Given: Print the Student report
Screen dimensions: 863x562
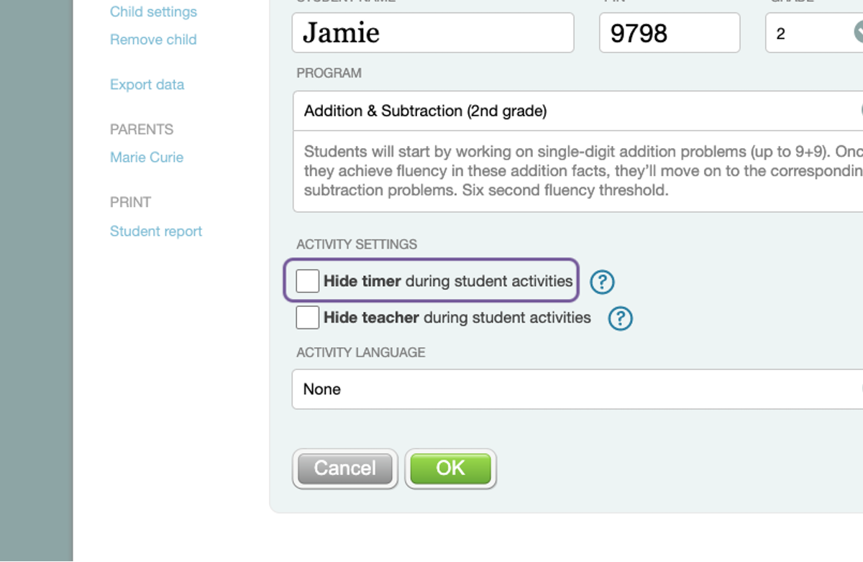Looking at the screenshot, I should point(156,231).
